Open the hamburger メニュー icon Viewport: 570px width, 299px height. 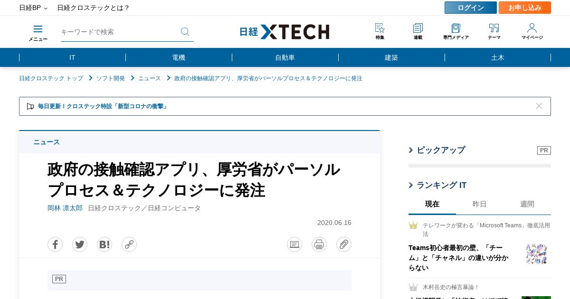(38, 33)
